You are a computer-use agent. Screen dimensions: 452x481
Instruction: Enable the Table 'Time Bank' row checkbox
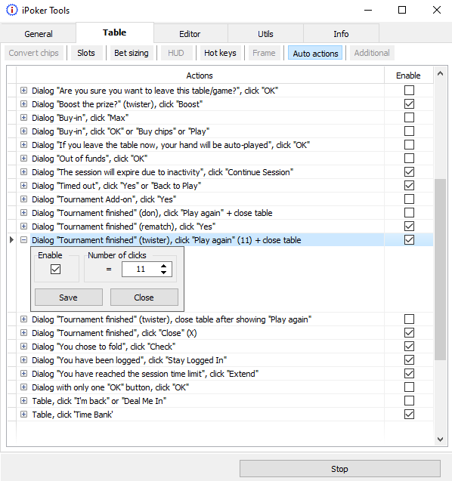tap(409, 415)
